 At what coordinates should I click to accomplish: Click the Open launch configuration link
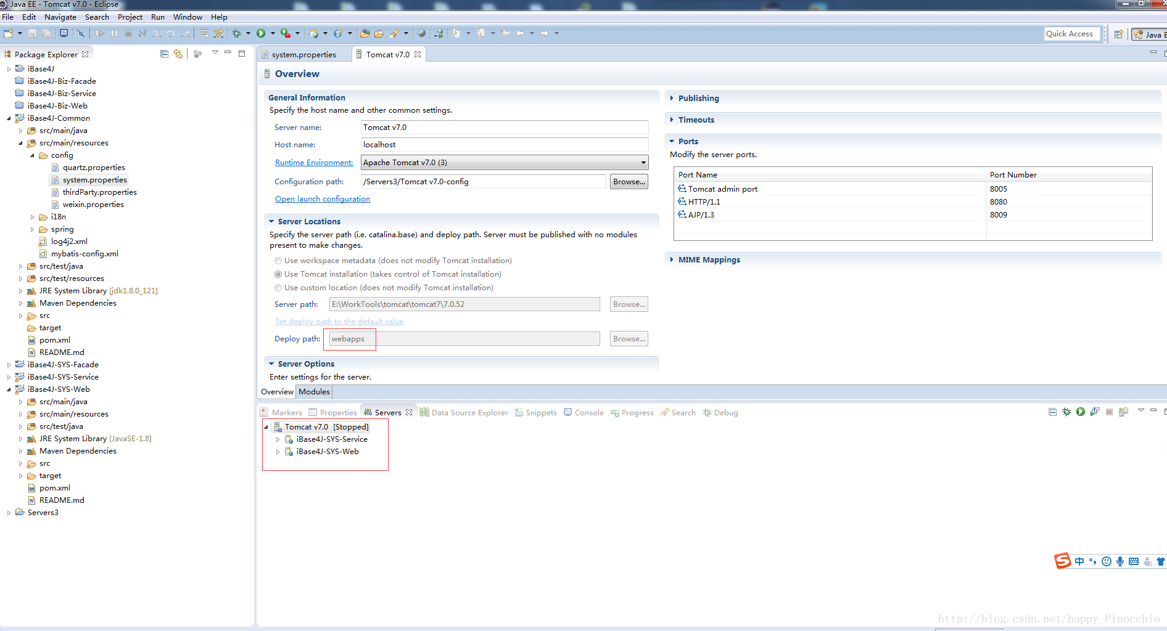tap(323, 199)
